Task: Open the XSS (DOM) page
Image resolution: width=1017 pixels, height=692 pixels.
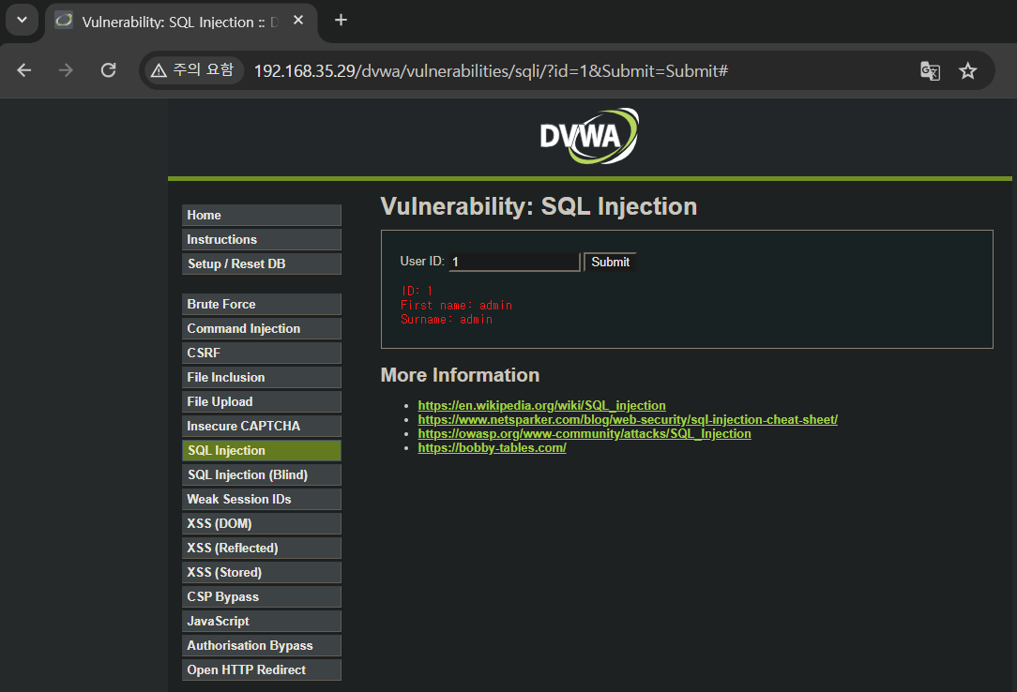Action: (x=262, y=523)
